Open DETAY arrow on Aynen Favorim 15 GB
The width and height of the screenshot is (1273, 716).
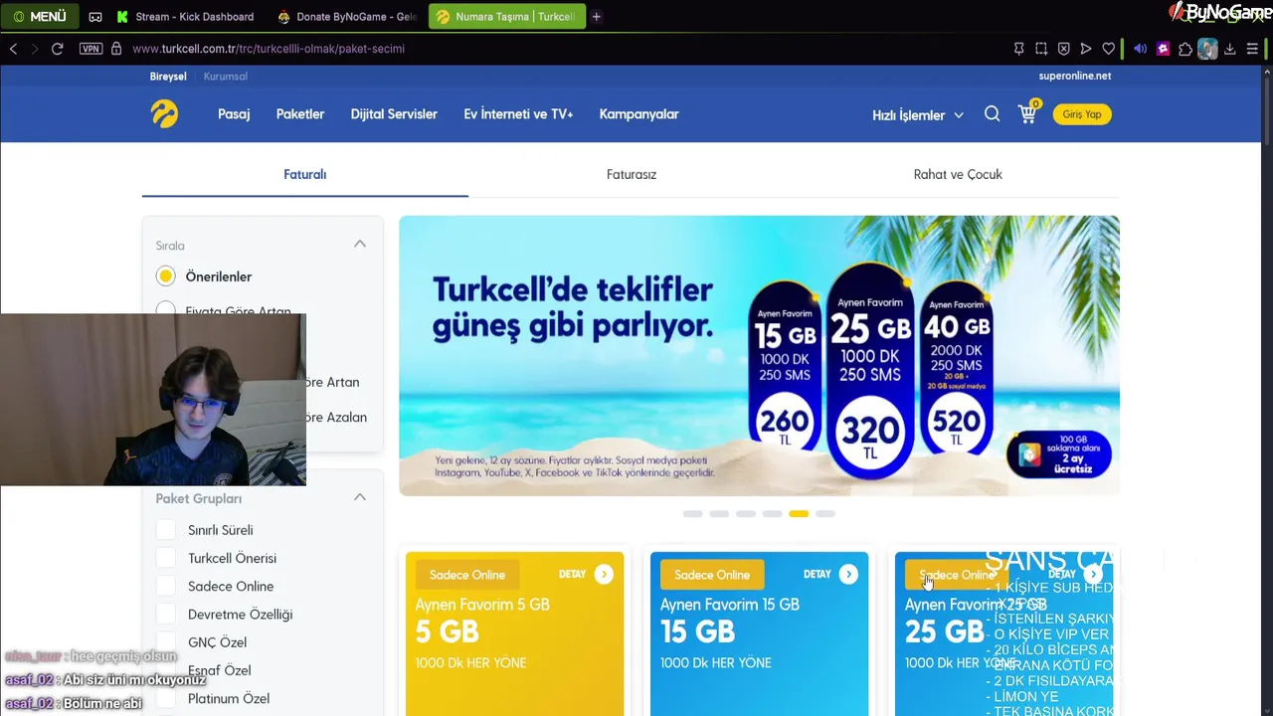click(x=848, y=574)
